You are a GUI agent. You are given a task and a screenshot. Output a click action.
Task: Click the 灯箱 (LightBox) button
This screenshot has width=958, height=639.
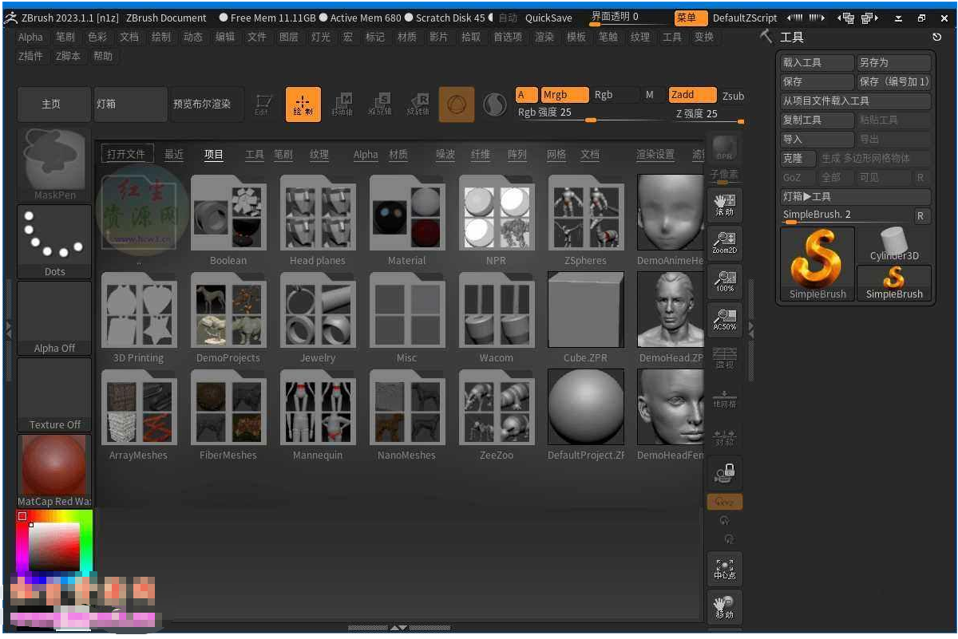click(130, 104)
